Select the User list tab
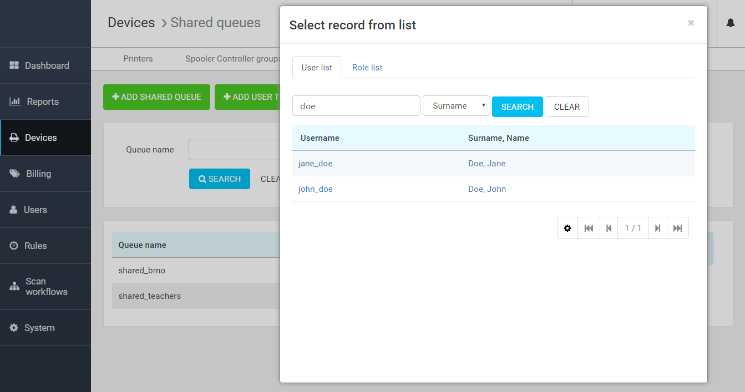 (x=317, y=68)
